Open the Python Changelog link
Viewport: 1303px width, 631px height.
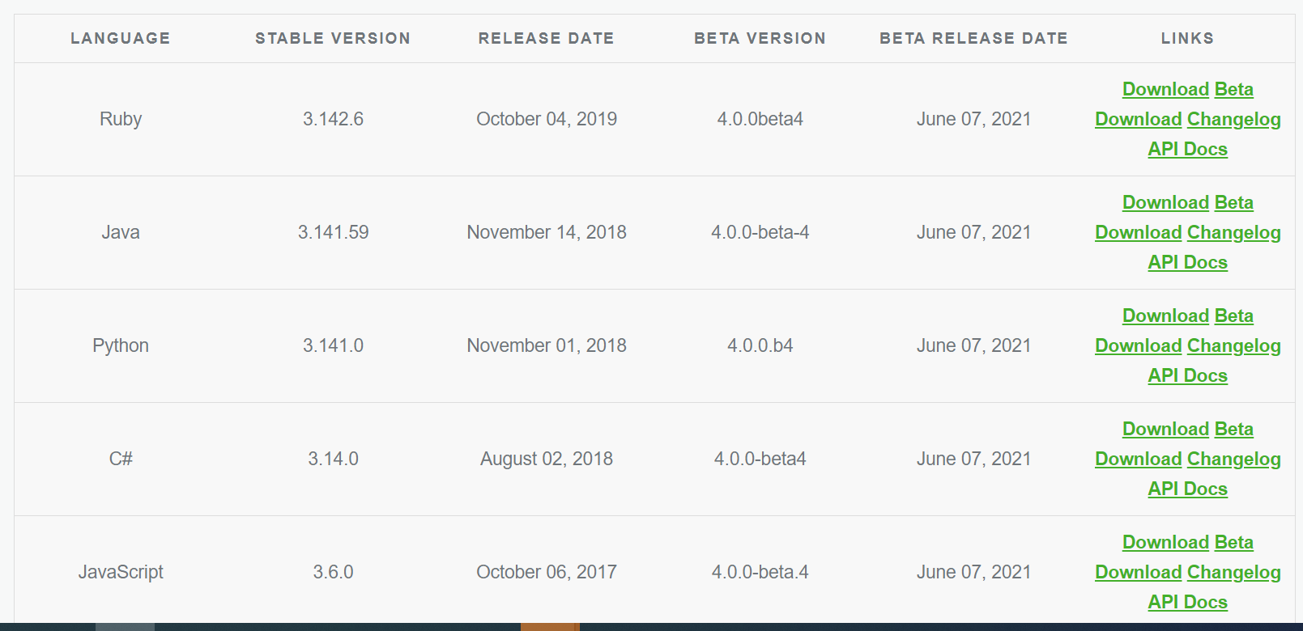pos(1233,346)
